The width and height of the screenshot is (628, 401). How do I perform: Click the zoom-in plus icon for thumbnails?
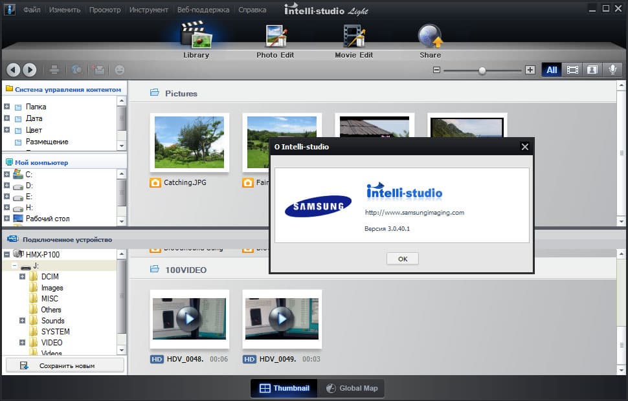click(x=530, y=70)
